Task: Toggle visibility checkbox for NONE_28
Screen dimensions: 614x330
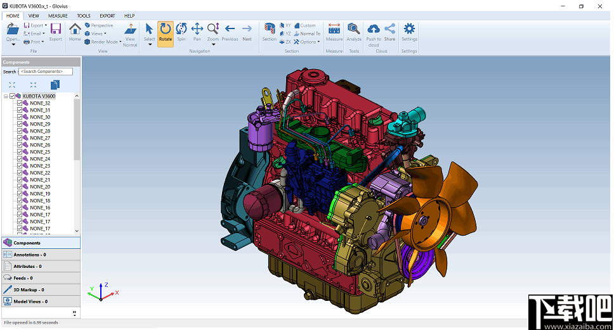Action: pyautogui.click(x=20, y=131)
